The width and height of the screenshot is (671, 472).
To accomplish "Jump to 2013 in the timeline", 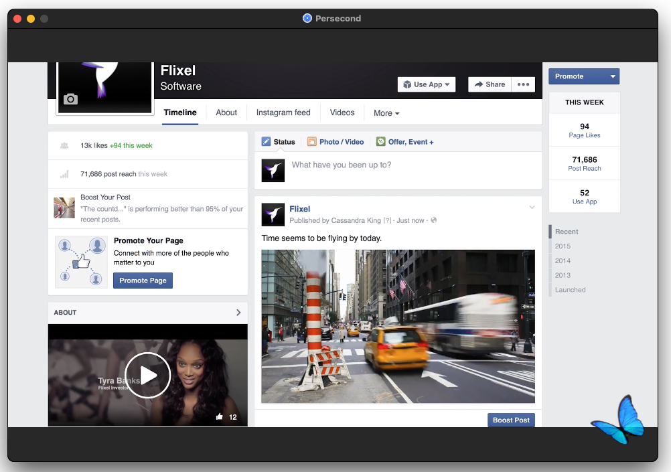I will click(563, 275).
